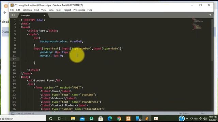Close form.php tab via unsaved dot
Image resolution: width=218 pixels, height=122 pixels.
pyautogui.click(x=44, y=15)
